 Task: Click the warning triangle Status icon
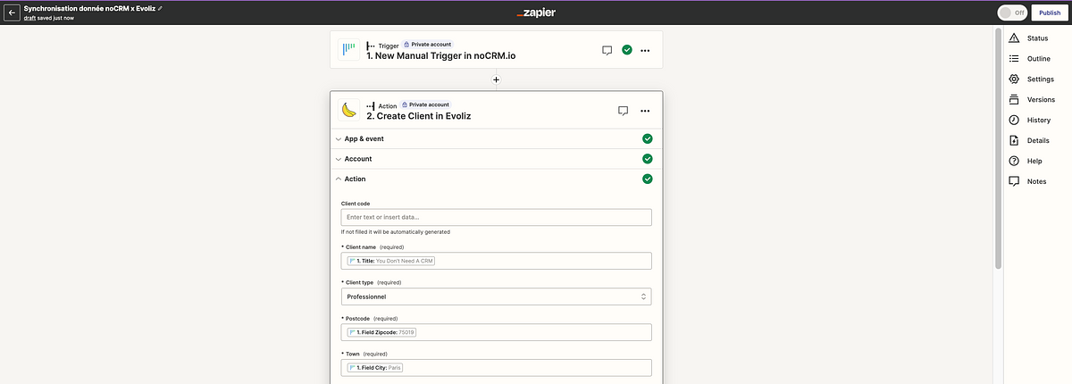[1014, 38]
